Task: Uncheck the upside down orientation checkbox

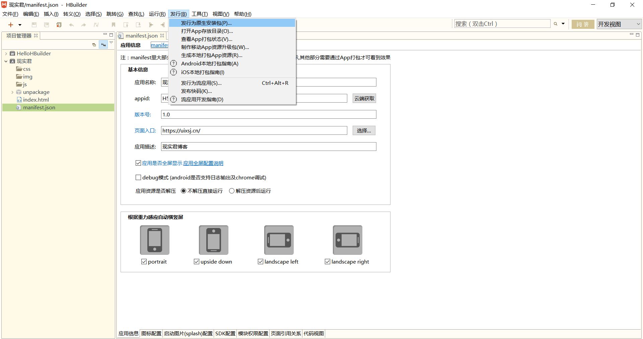Action: coord(197,262)
